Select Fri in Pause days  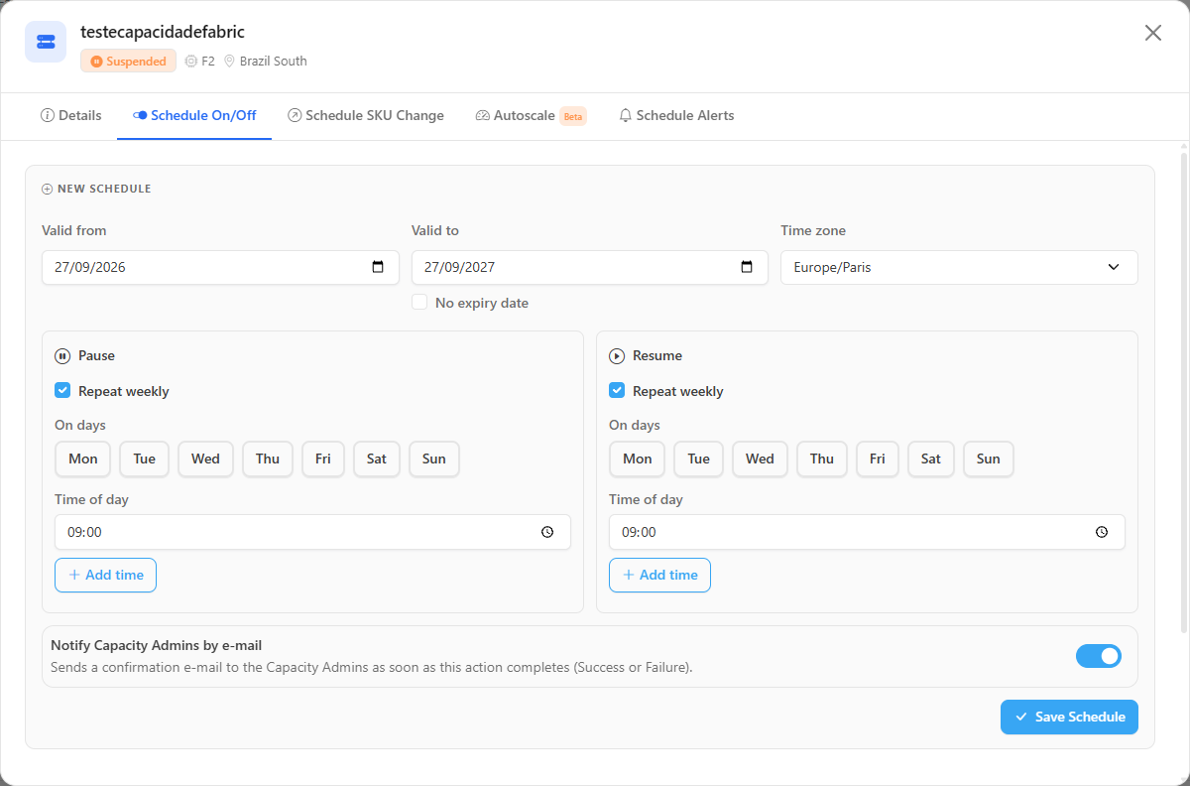pyautogui.click(x=323, y=458)
